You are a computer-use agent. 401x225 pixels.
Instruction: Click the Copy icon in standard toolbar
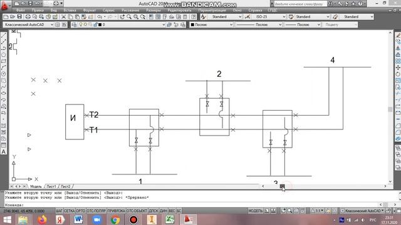(x=70, y=17)
